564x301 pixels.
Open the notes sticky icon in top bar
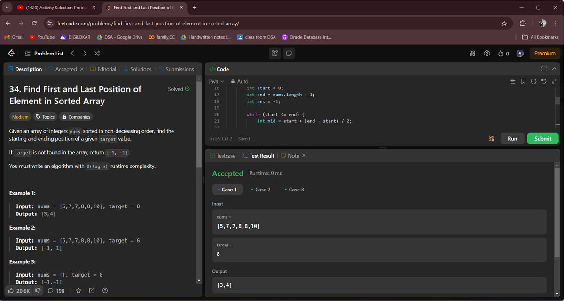(x=289, y=53)
